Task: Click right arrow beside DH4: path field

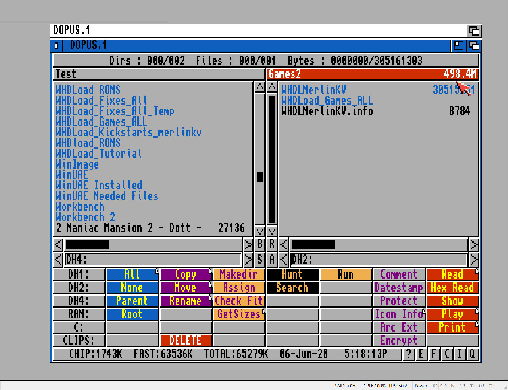Action: tap(248, 260)
